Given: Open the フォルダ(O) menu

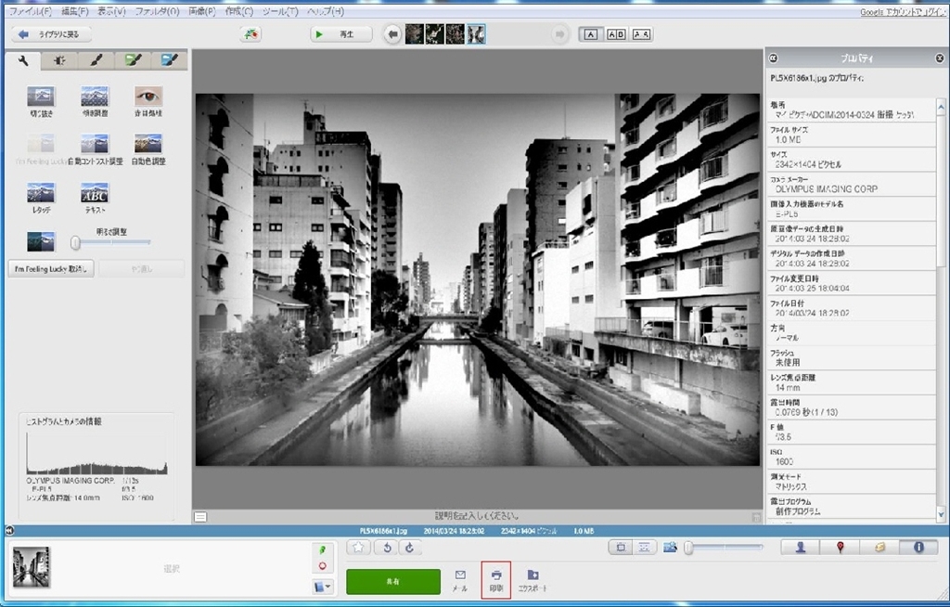Looking at the screenshot, I should pyautogui.click(x=157, y=11).
